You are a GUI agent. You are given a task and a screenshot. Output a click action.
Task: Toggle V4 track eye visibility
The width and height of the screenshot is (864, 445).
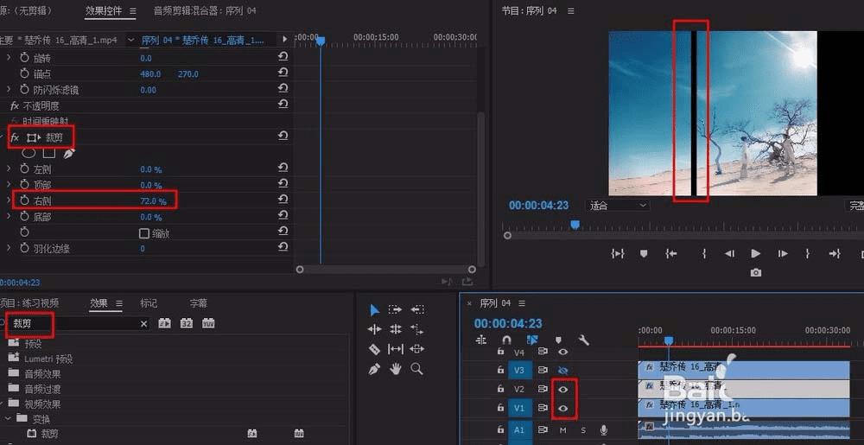coord(562,351)
